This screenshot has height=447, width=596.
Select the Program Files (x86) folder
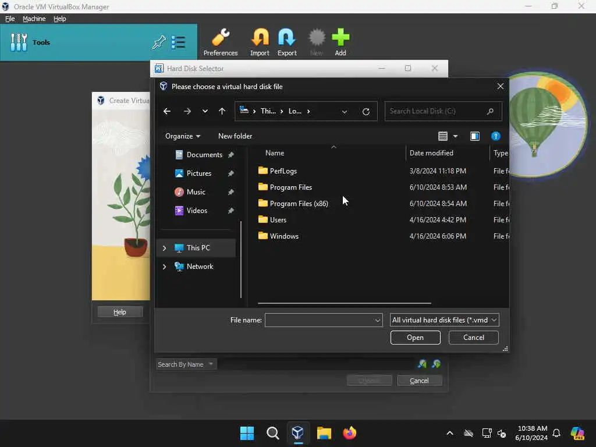pos(293,204)
